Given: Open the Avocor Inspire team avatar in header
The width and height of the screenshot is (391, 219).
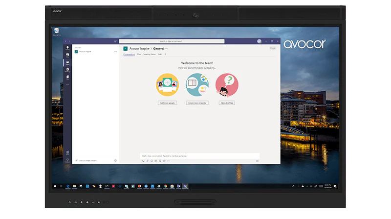Looking at the screenshot, I should 126,48.
